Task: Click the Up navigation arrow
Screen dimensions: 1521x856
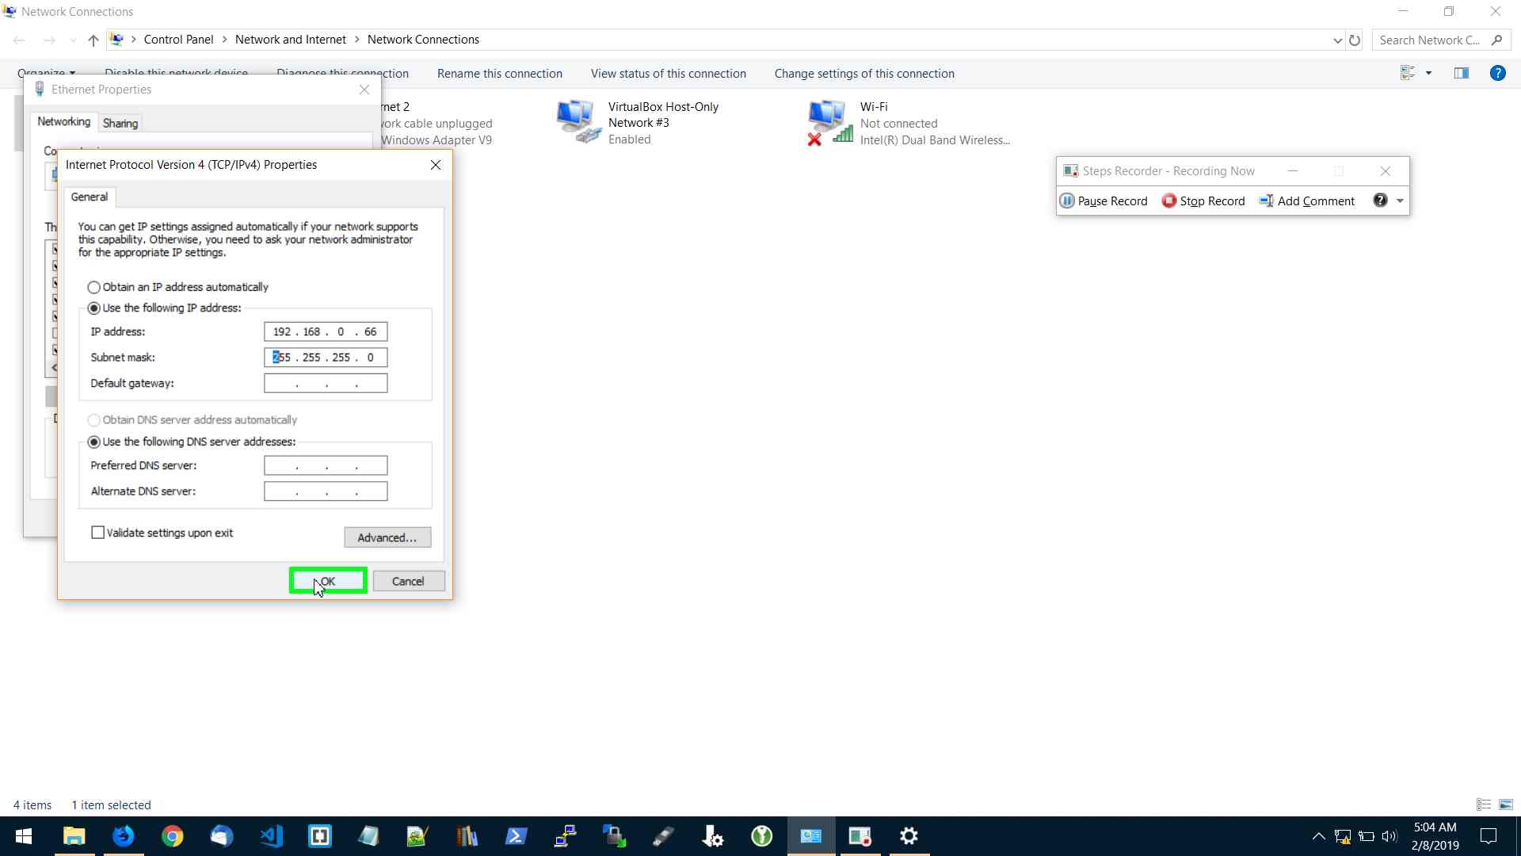Action: (93, 40)
